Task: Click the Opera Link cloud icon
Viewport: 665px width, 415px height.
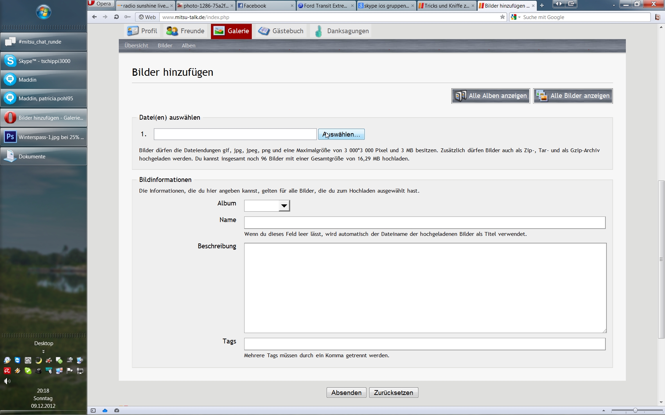Action: click(105, 411)
